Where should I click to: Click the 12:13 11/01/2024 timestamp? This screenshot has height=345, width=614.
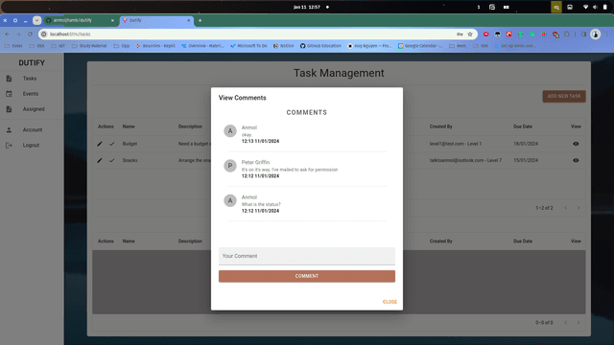click(260, 141)
